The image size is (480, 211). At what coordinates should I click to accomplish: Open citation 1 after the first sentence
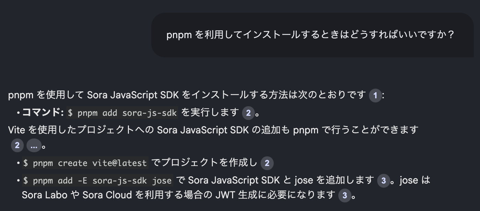point(375,96)
